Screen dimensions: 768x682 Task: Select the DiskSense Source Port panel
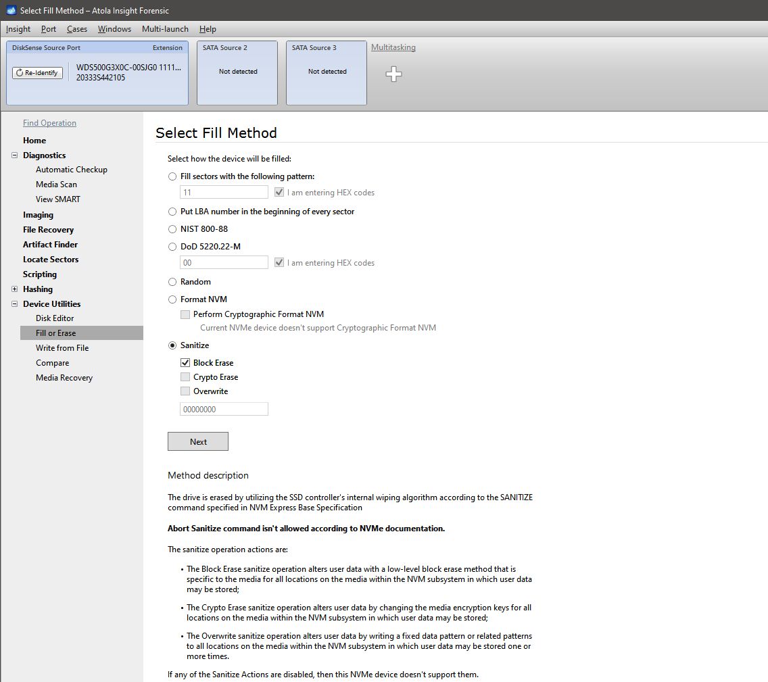pyautogui.click(x=97, y=72)
